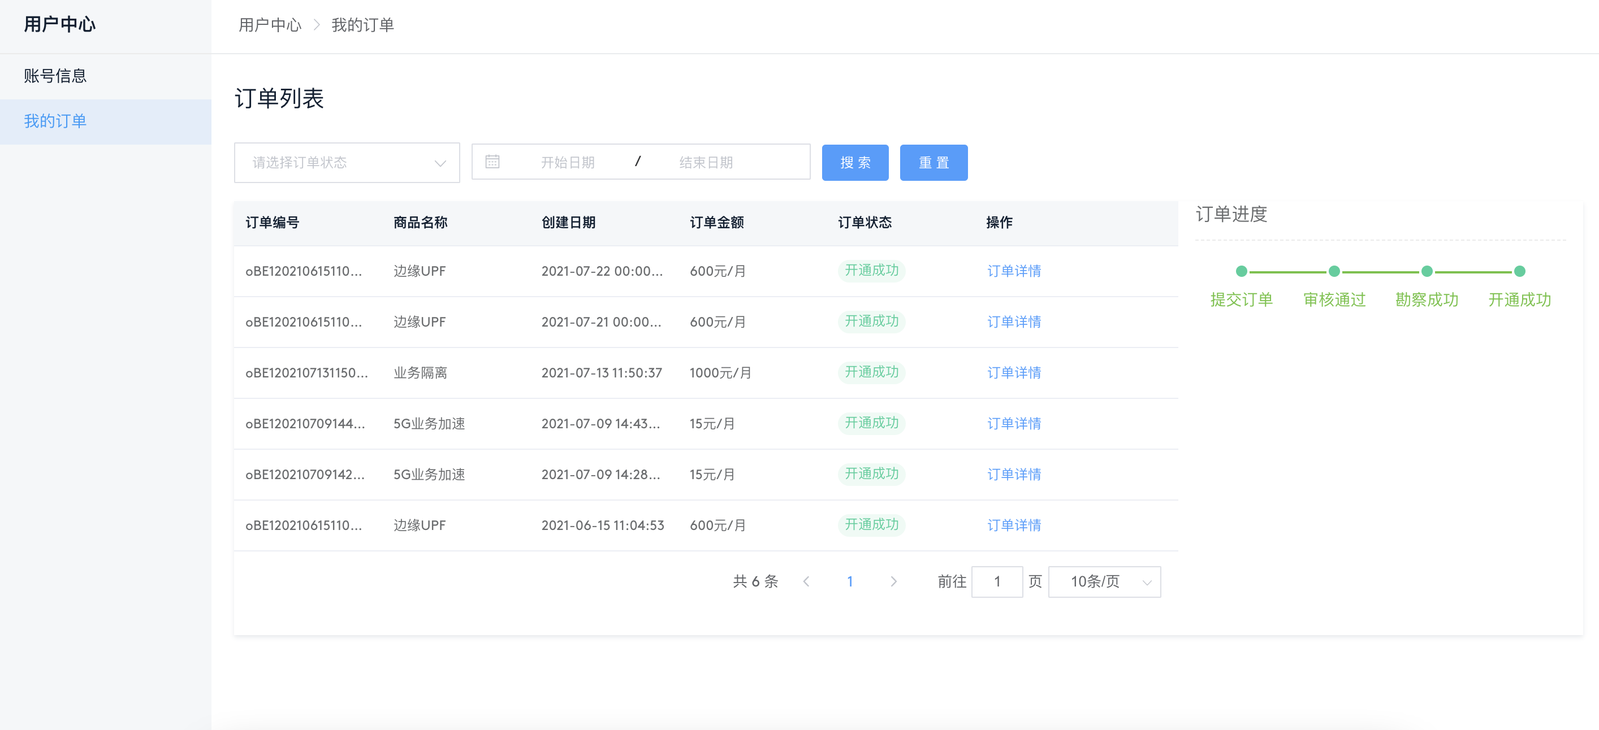Expand the 10条/页 page size selector
This screenshot has width=1599, height=730.
click(1104, 581)
